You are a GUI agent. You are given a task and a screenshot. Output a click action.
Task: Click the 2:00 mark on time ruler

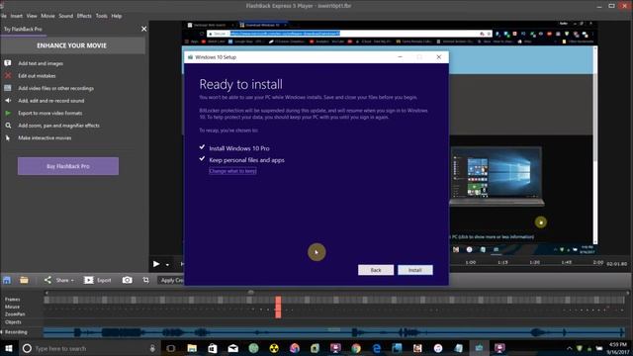coord(597,262)
